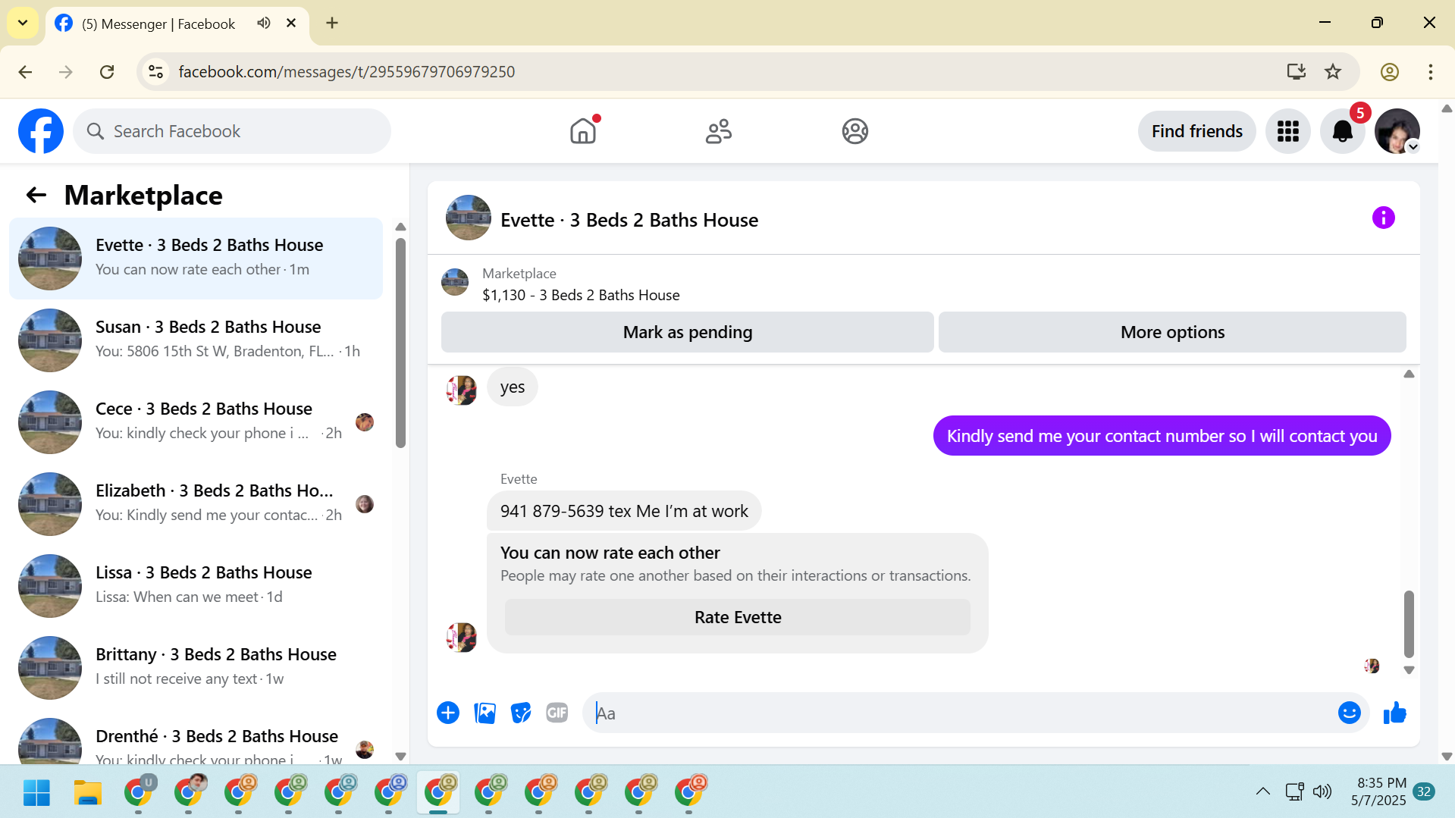
Task: Click the Search Facebook field
Action: [232, 131]
